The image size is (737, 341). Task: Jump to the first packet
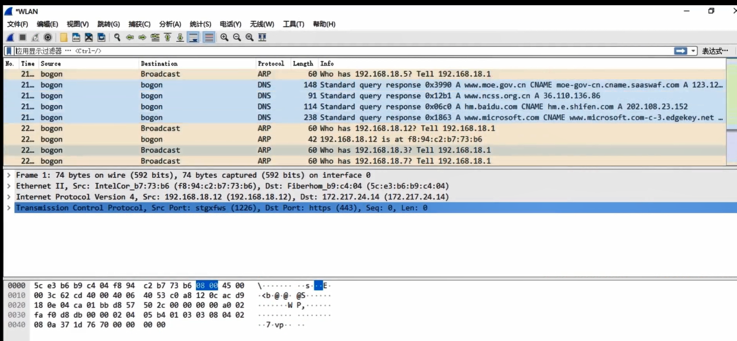pos(168,37)
